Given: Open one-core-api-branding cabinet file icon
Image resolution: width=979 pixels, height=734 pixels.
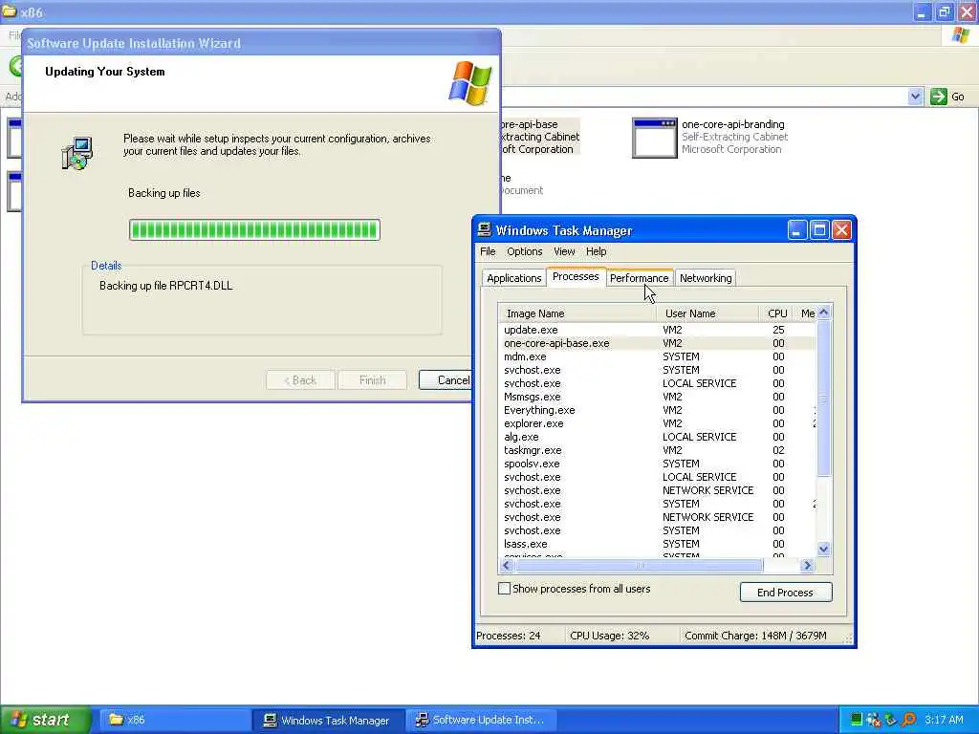Looking at the screenshot, I should 654,138.
